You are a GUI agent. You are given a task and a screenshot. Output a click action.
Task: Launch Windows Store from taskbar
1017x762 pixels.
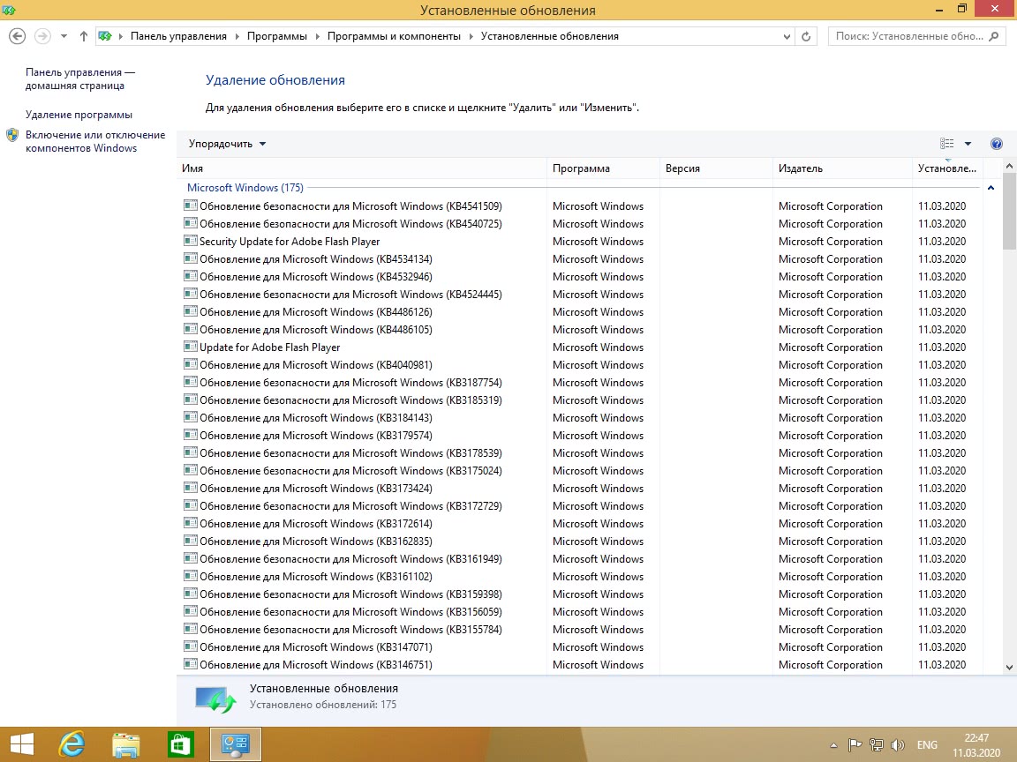pos(181,744)
